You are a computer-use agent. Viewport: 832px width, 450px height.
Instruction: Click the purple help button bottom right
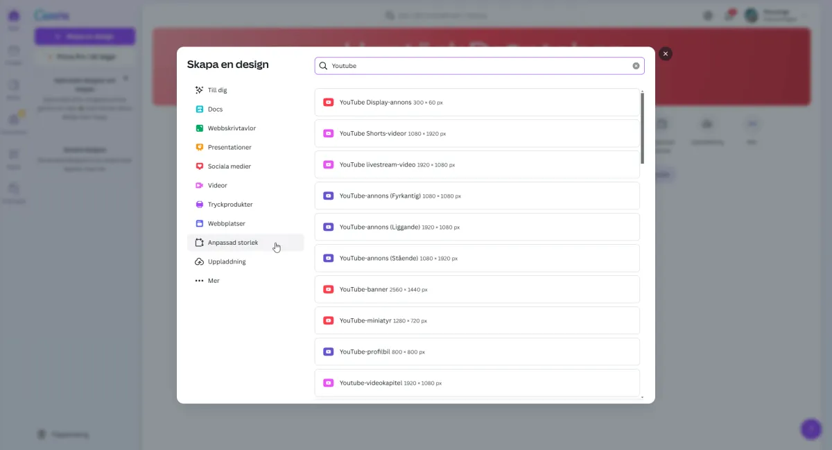coord(811,429)
